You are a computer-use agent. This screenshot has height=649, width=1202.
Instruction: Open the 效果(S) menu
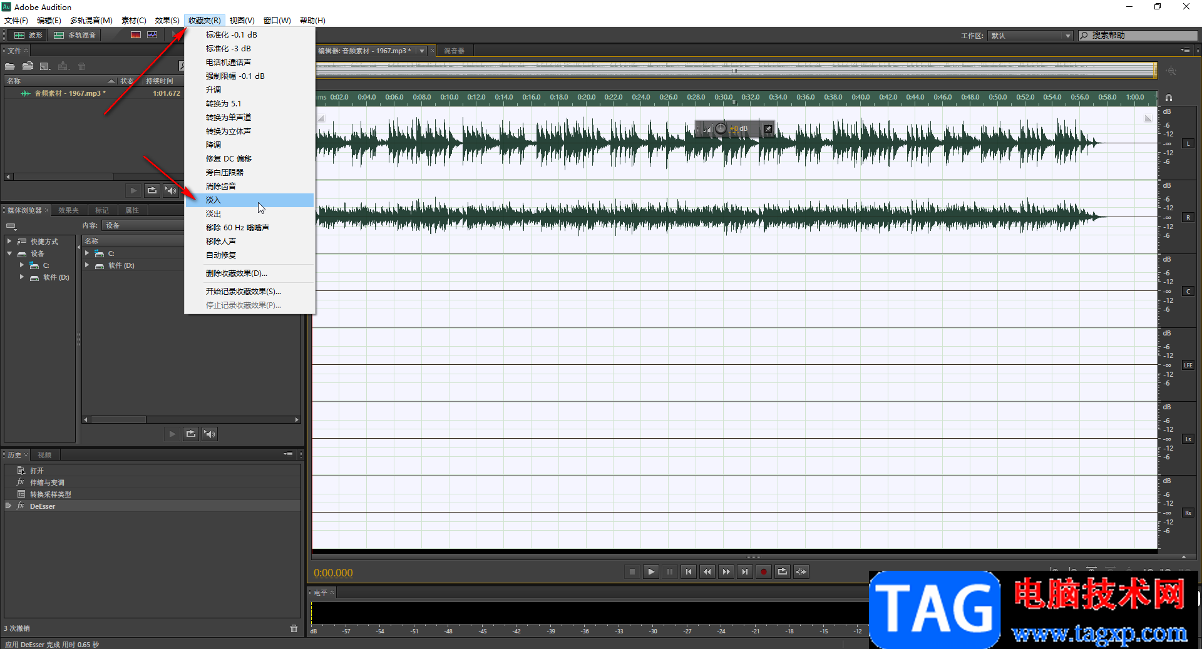(167, 21)
